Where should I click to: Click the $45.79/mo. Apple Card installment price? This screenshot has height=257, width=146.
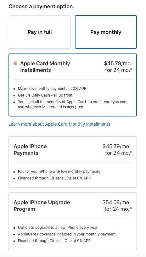(118, 63)
